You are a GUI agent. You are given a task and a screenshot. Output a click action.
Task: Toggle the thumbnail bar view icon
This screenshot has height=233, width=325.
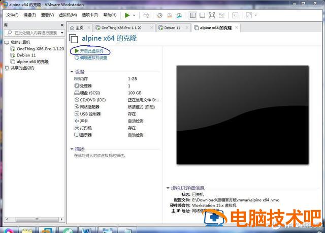[202, 15]
